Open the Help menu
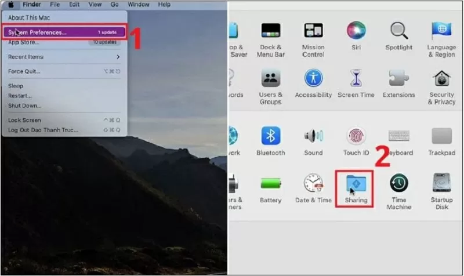This screenshot has height=276, width=464. coord(164,5)
